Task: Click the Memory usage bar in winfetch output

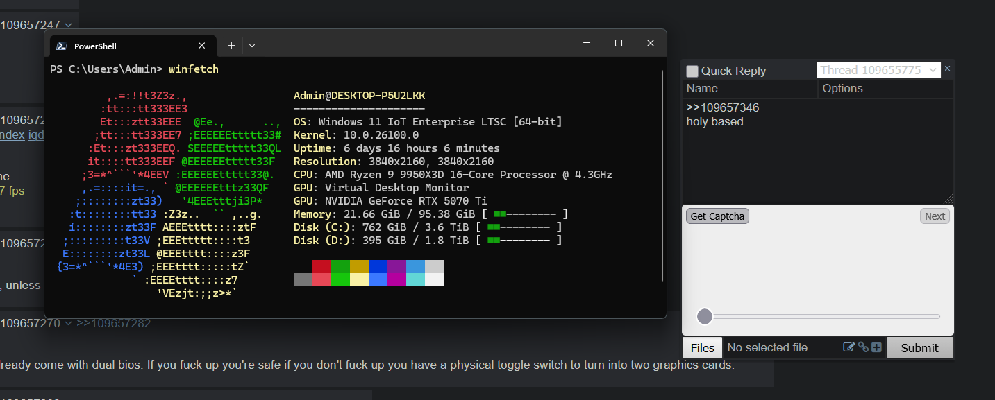Action: point(525,214)
